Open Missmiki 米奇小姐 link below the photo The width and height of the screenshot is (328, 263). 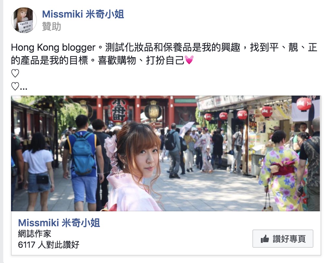(x=59, y=223)
